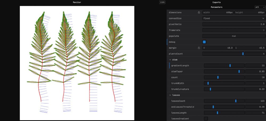Click the 'debug' parameter label

coord(172,42)
